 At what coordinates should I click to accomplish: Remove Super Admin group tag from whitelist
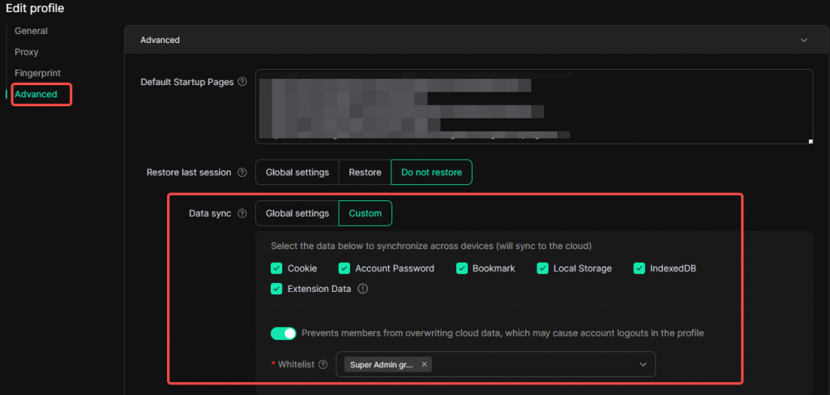click(x=424, y=365)
